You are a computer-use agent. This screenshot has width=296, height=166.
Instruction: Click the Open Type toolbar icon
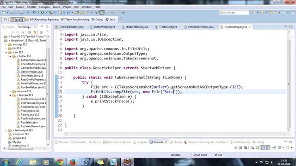(77, 12)
